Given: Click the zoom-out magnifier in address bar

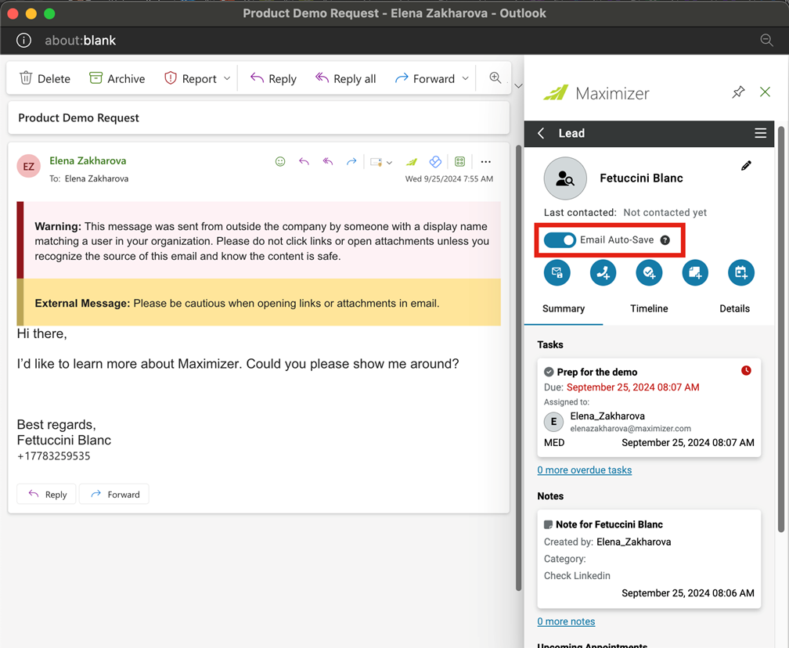Looking at the screenshot, I should [x=766, y=40].
